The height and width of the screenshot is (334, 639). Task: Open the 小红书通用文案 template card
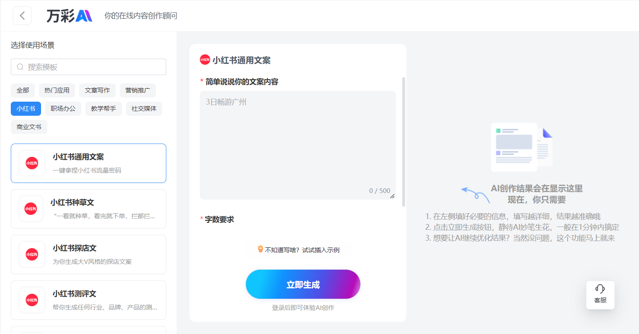[88, 163]
